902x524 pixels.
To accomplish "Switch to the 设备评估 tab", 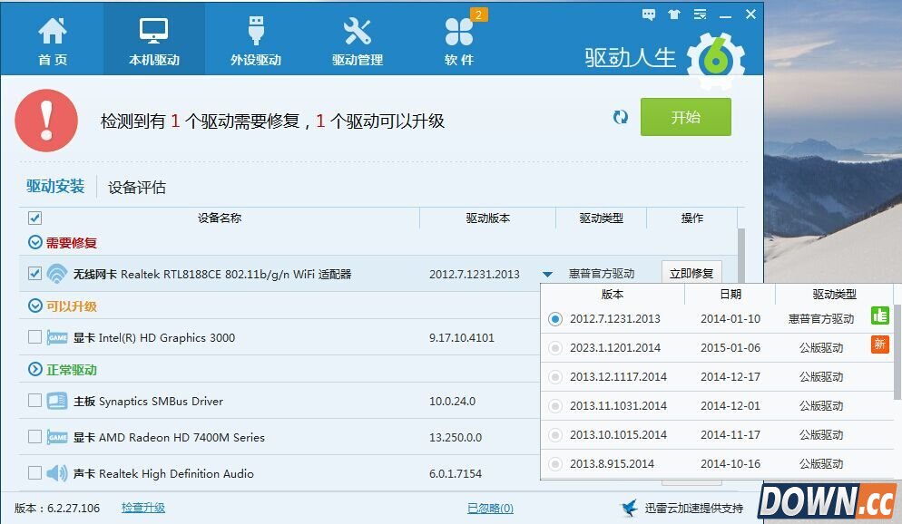I will [x=137, y=188].
